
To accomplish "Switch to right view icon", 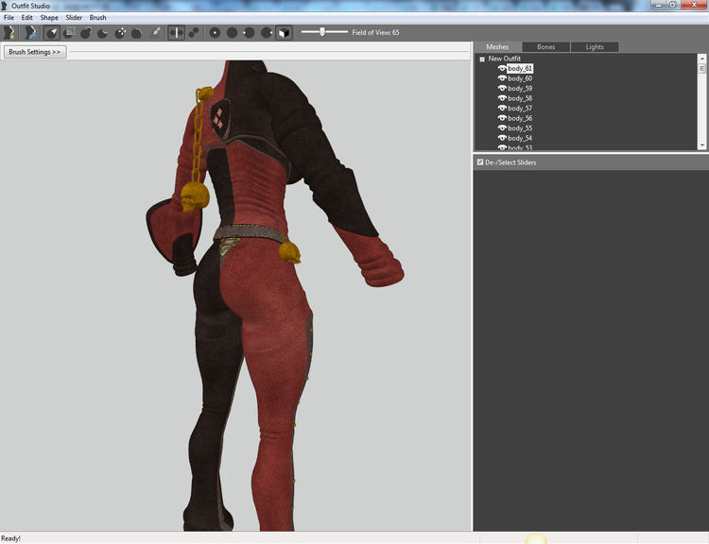I will pyautogui.click(x=267, y=32).
